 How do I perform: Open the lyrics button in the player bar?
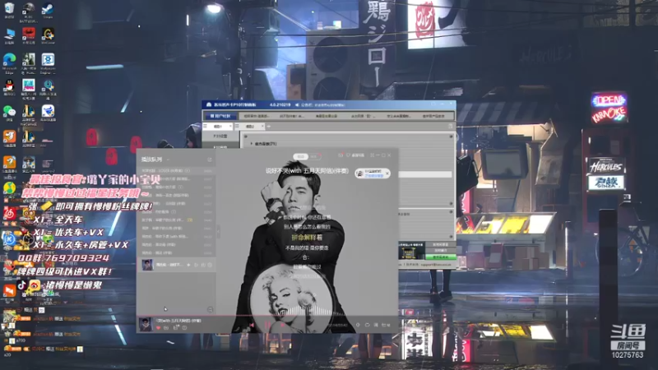click(x=376, y=325)
